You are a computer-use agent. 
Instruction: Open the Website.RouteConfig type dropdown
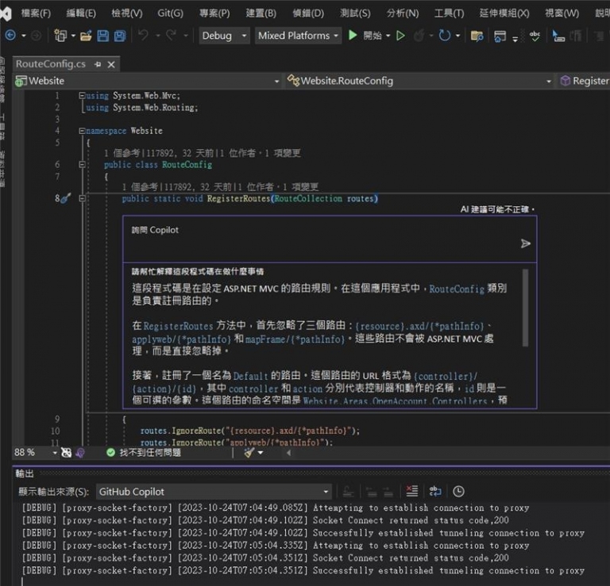419,81
